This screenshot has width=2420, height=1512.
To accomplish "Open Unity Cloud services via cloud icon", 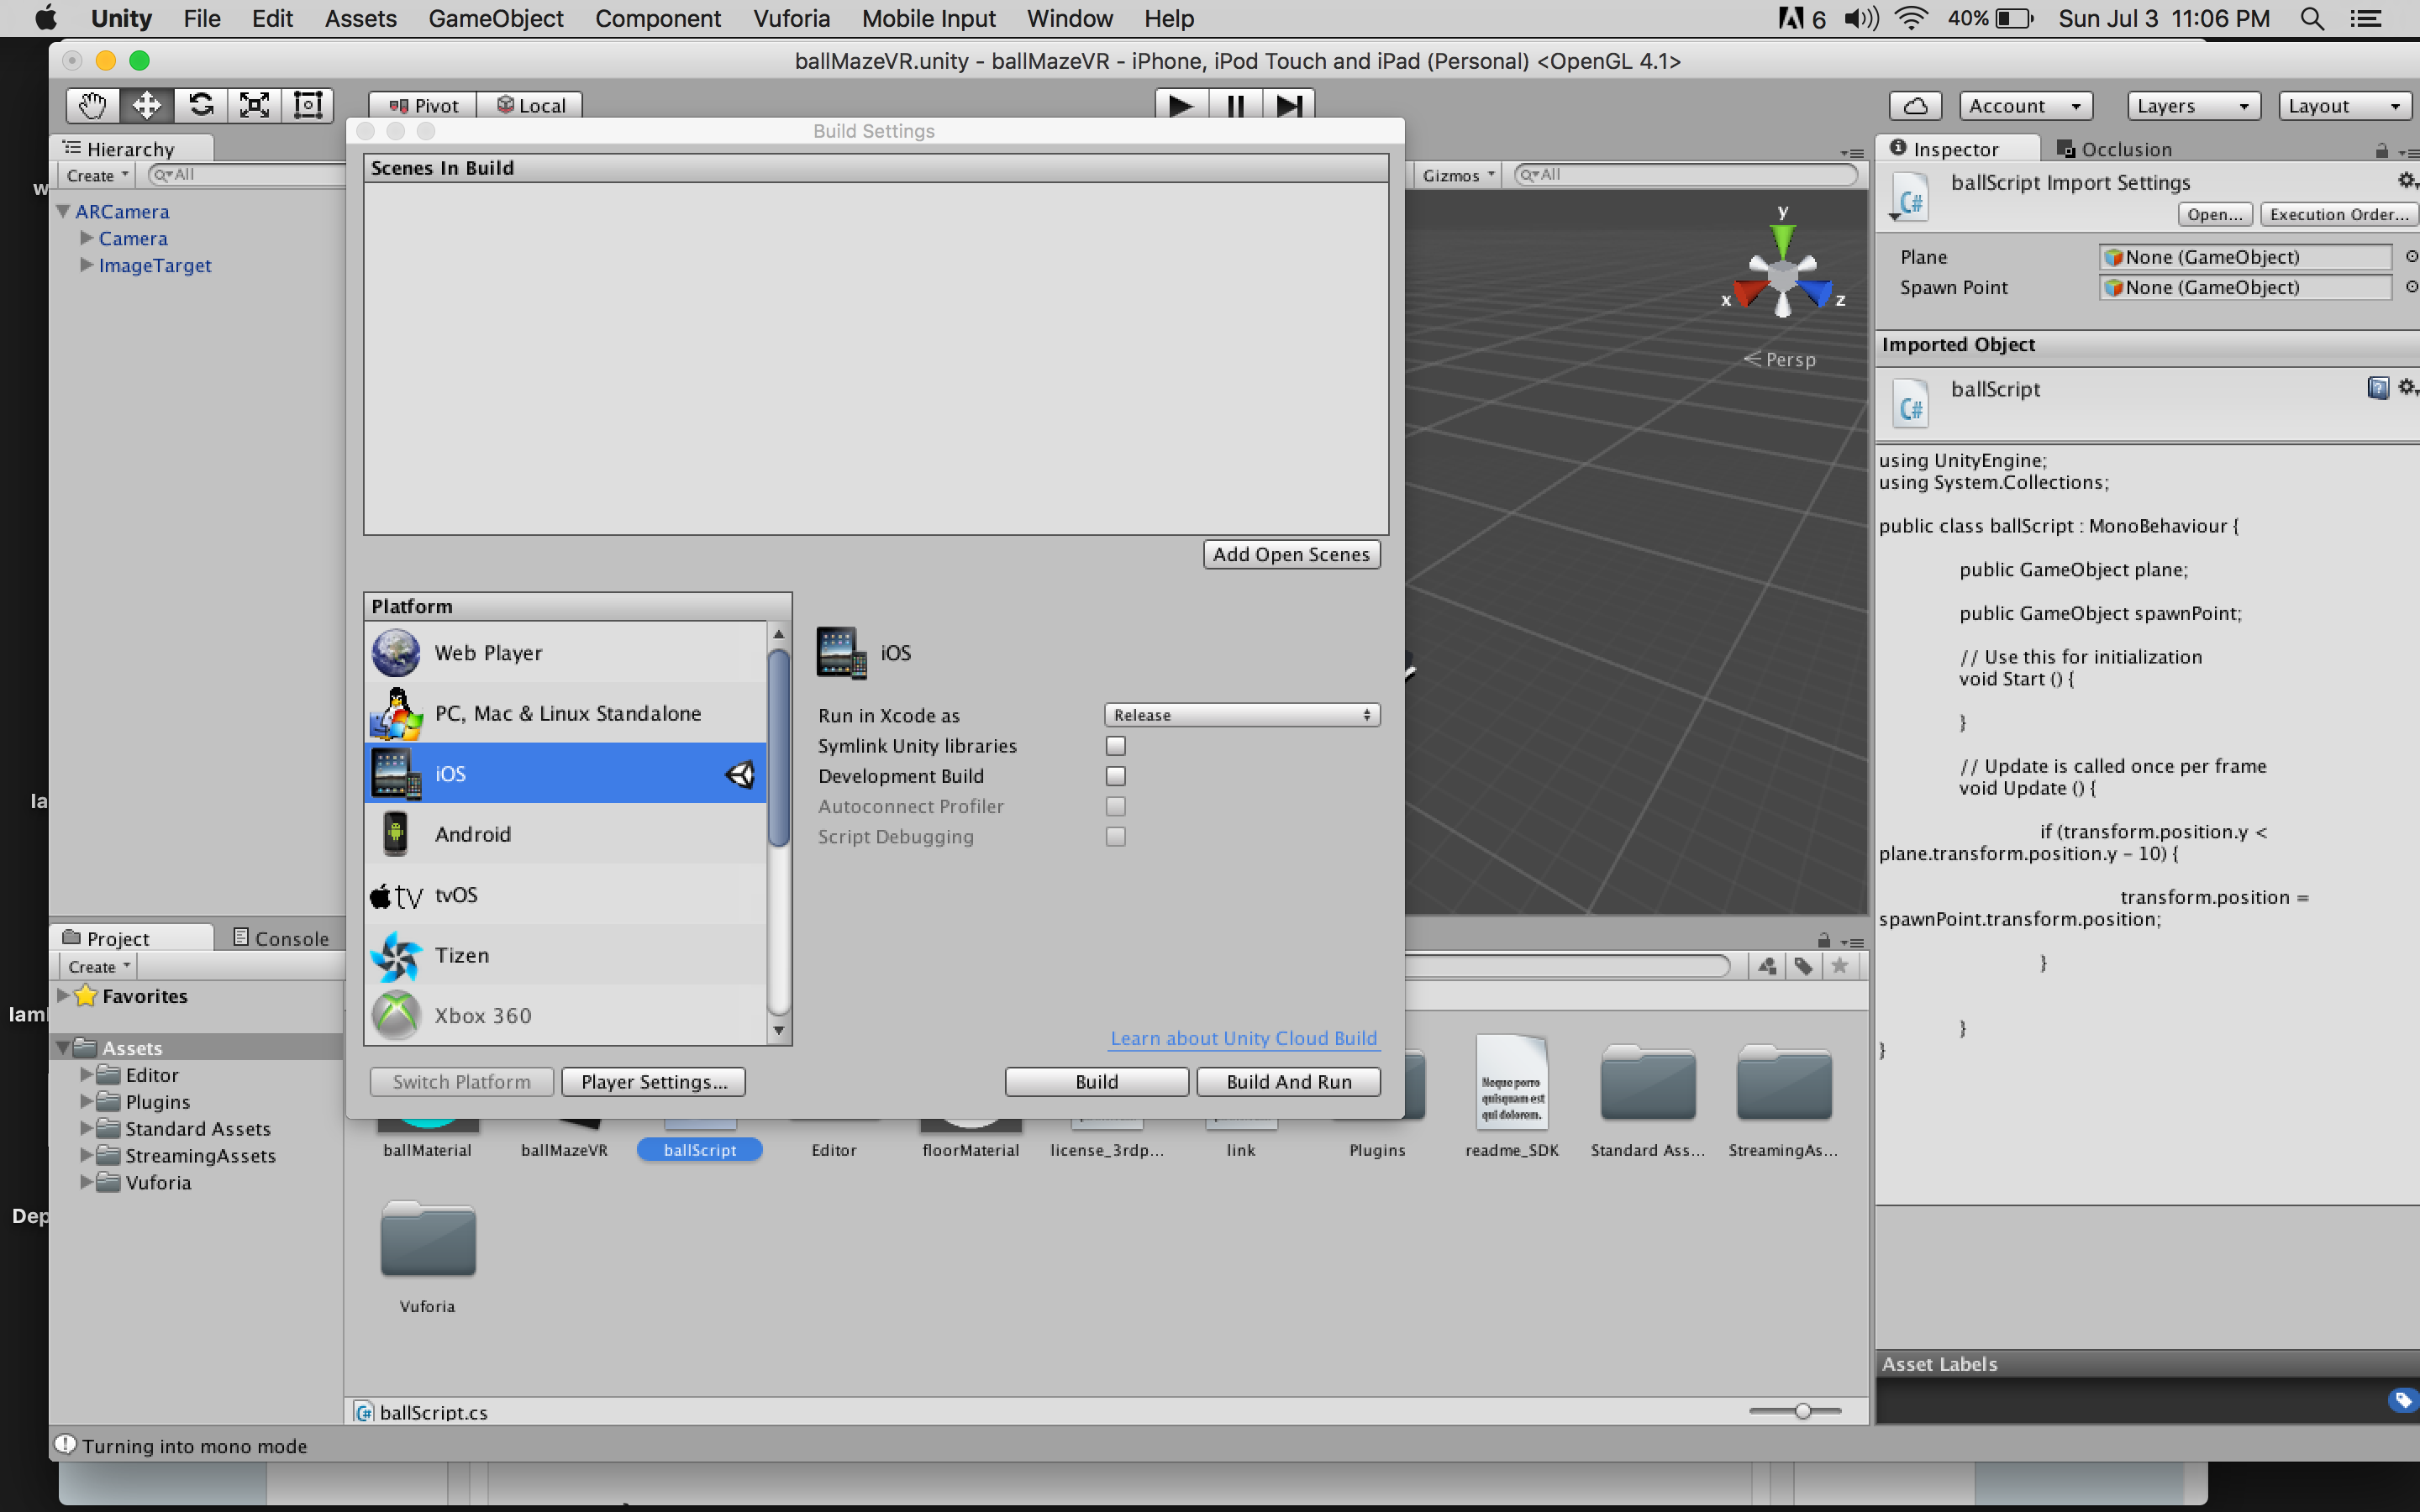I will (1916, 105).
